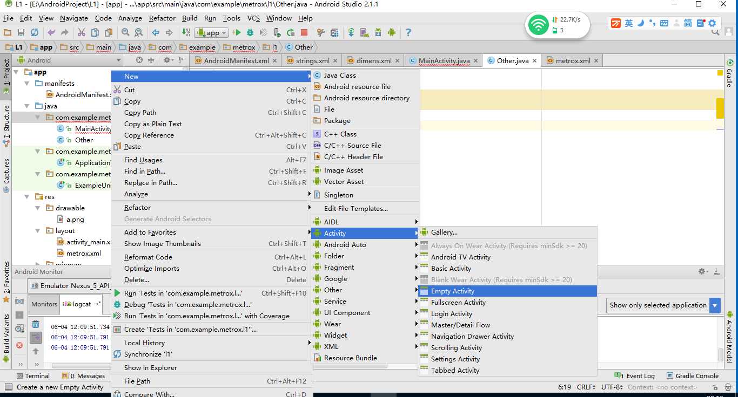Toggle the IME moon half-width mode
Viewport: 738px width, 397px height.
(641, 23)
